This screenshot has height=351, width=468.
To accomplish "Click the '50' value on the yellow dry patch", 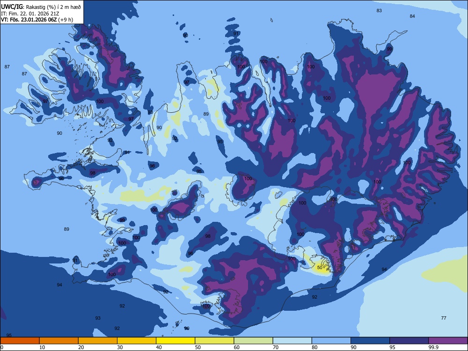I will click(320, 268).
